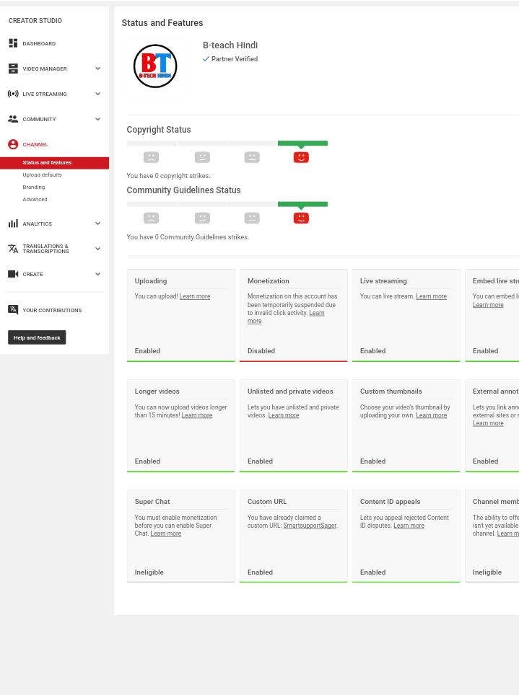Click the Translations & Transcriptions icon

13,249
